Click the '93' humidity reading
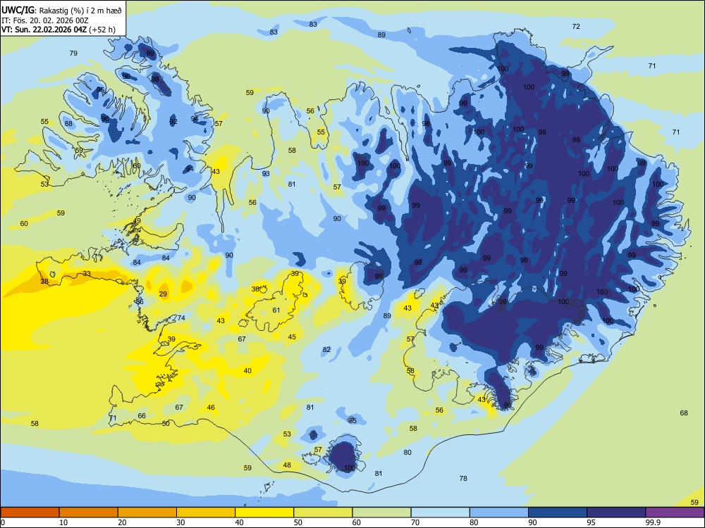705x528 pixels. [266, 174]
